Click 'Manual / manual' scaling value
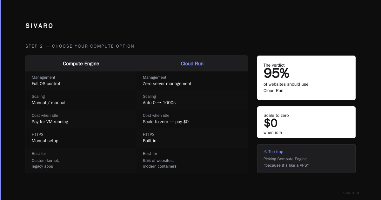 click(x=49, y=103)
